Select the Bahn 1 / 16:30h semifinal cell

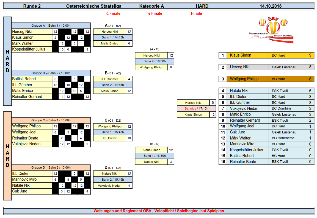pos(154,156)
